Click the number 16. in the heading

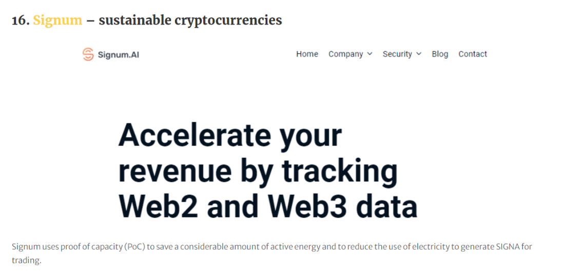tap(21, 20)
